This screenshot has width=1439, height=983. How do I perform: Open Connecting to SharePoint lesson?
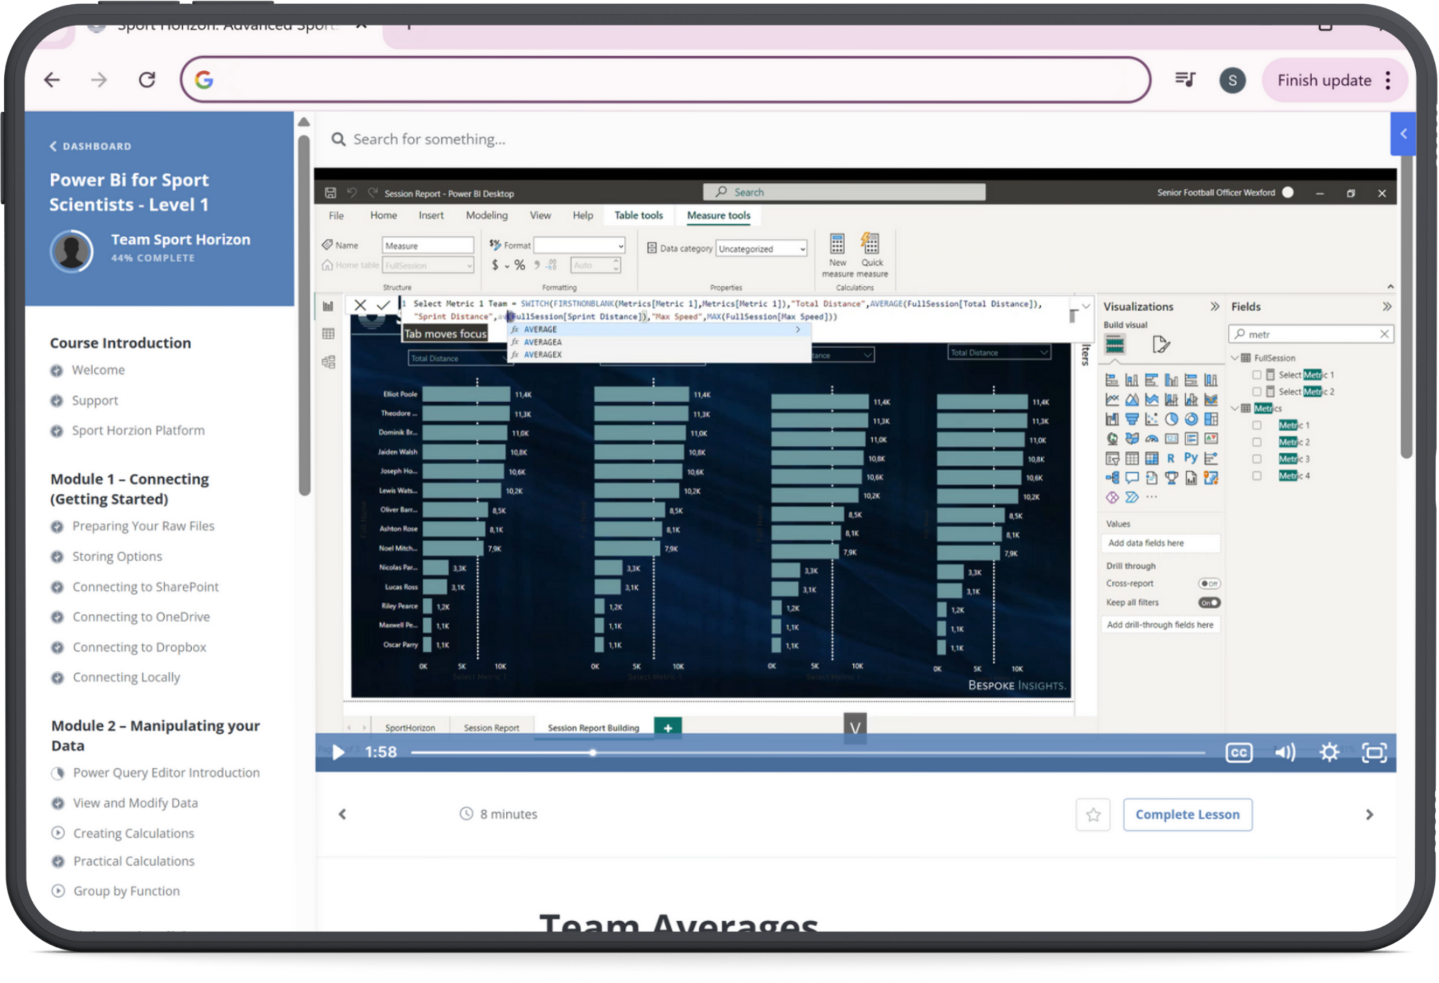[145, 587]
